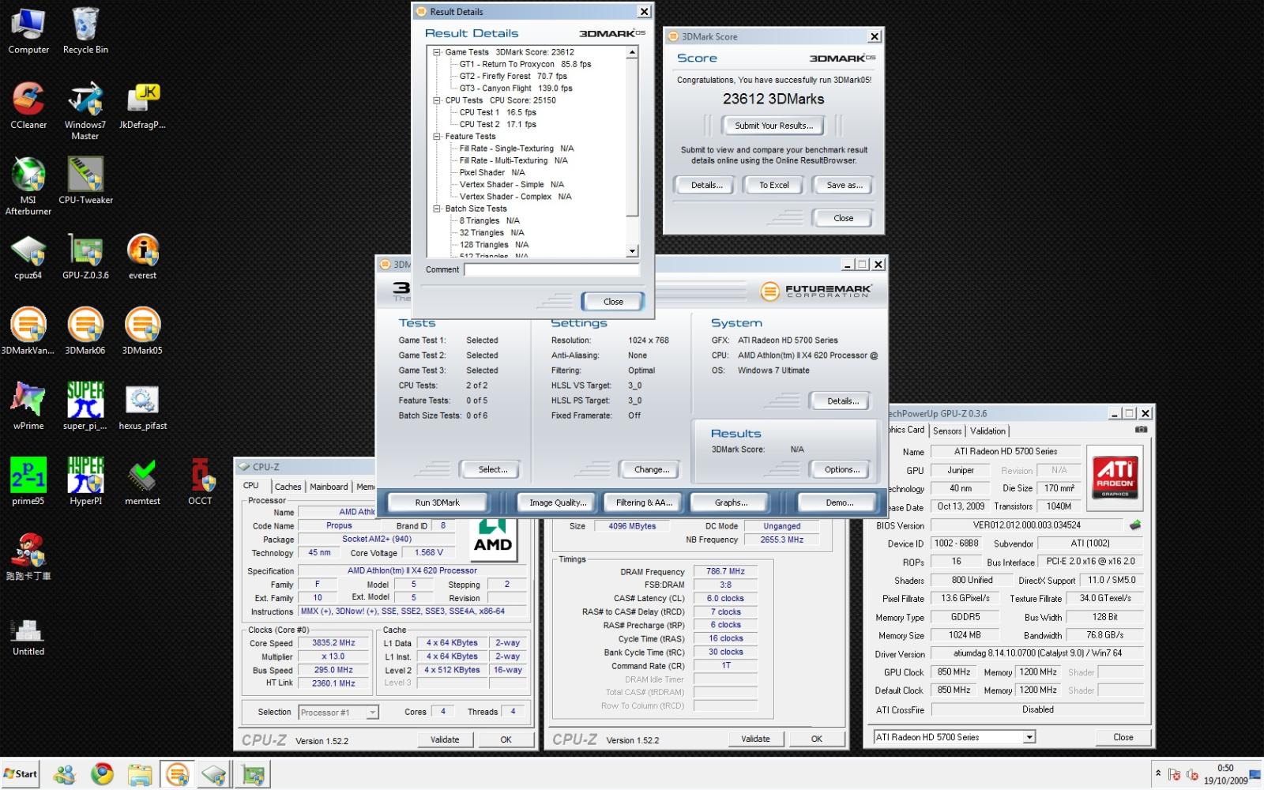Click Run 3DMark button
Image resolution: width=1264 pixels, height=790 pixels.
437,502
